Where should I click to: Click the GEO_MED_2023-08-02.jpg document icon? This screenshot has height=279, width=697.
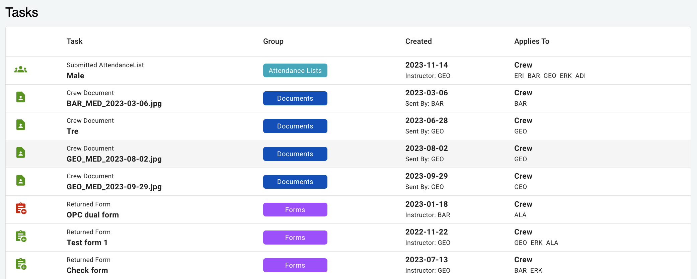tap(21, 153)
